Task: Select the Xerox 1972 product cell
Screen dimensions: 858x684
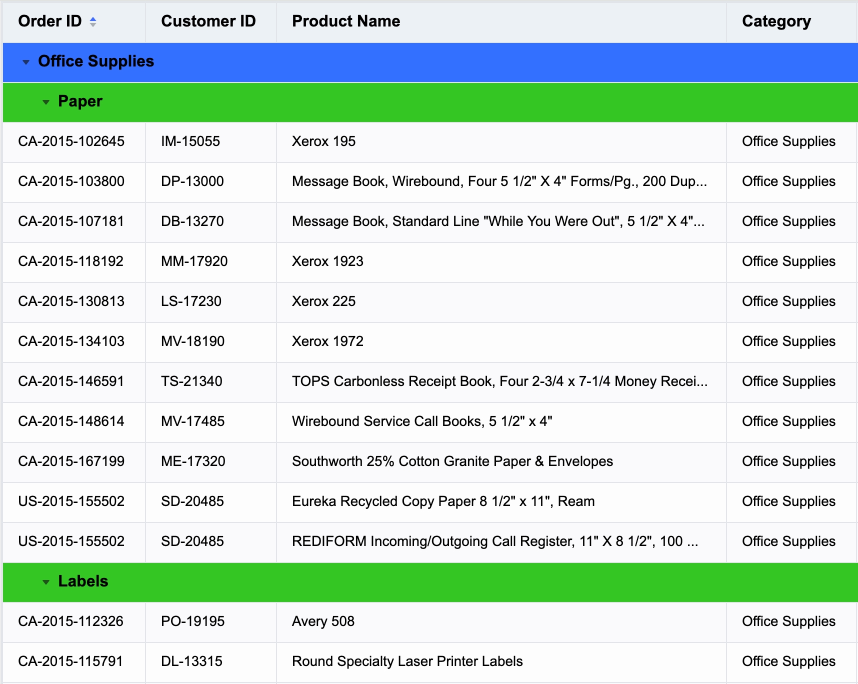Action: 501,342
